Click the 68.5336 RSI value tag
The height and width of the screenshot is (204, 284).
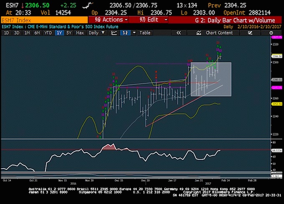[x=277, y=150]
